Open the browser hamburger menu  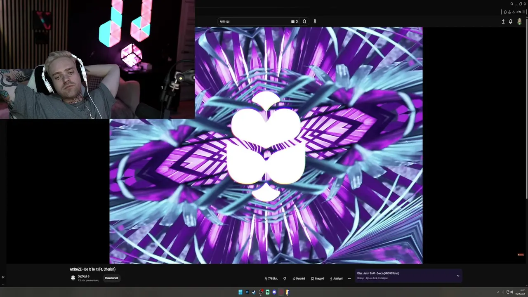(524, 12)
